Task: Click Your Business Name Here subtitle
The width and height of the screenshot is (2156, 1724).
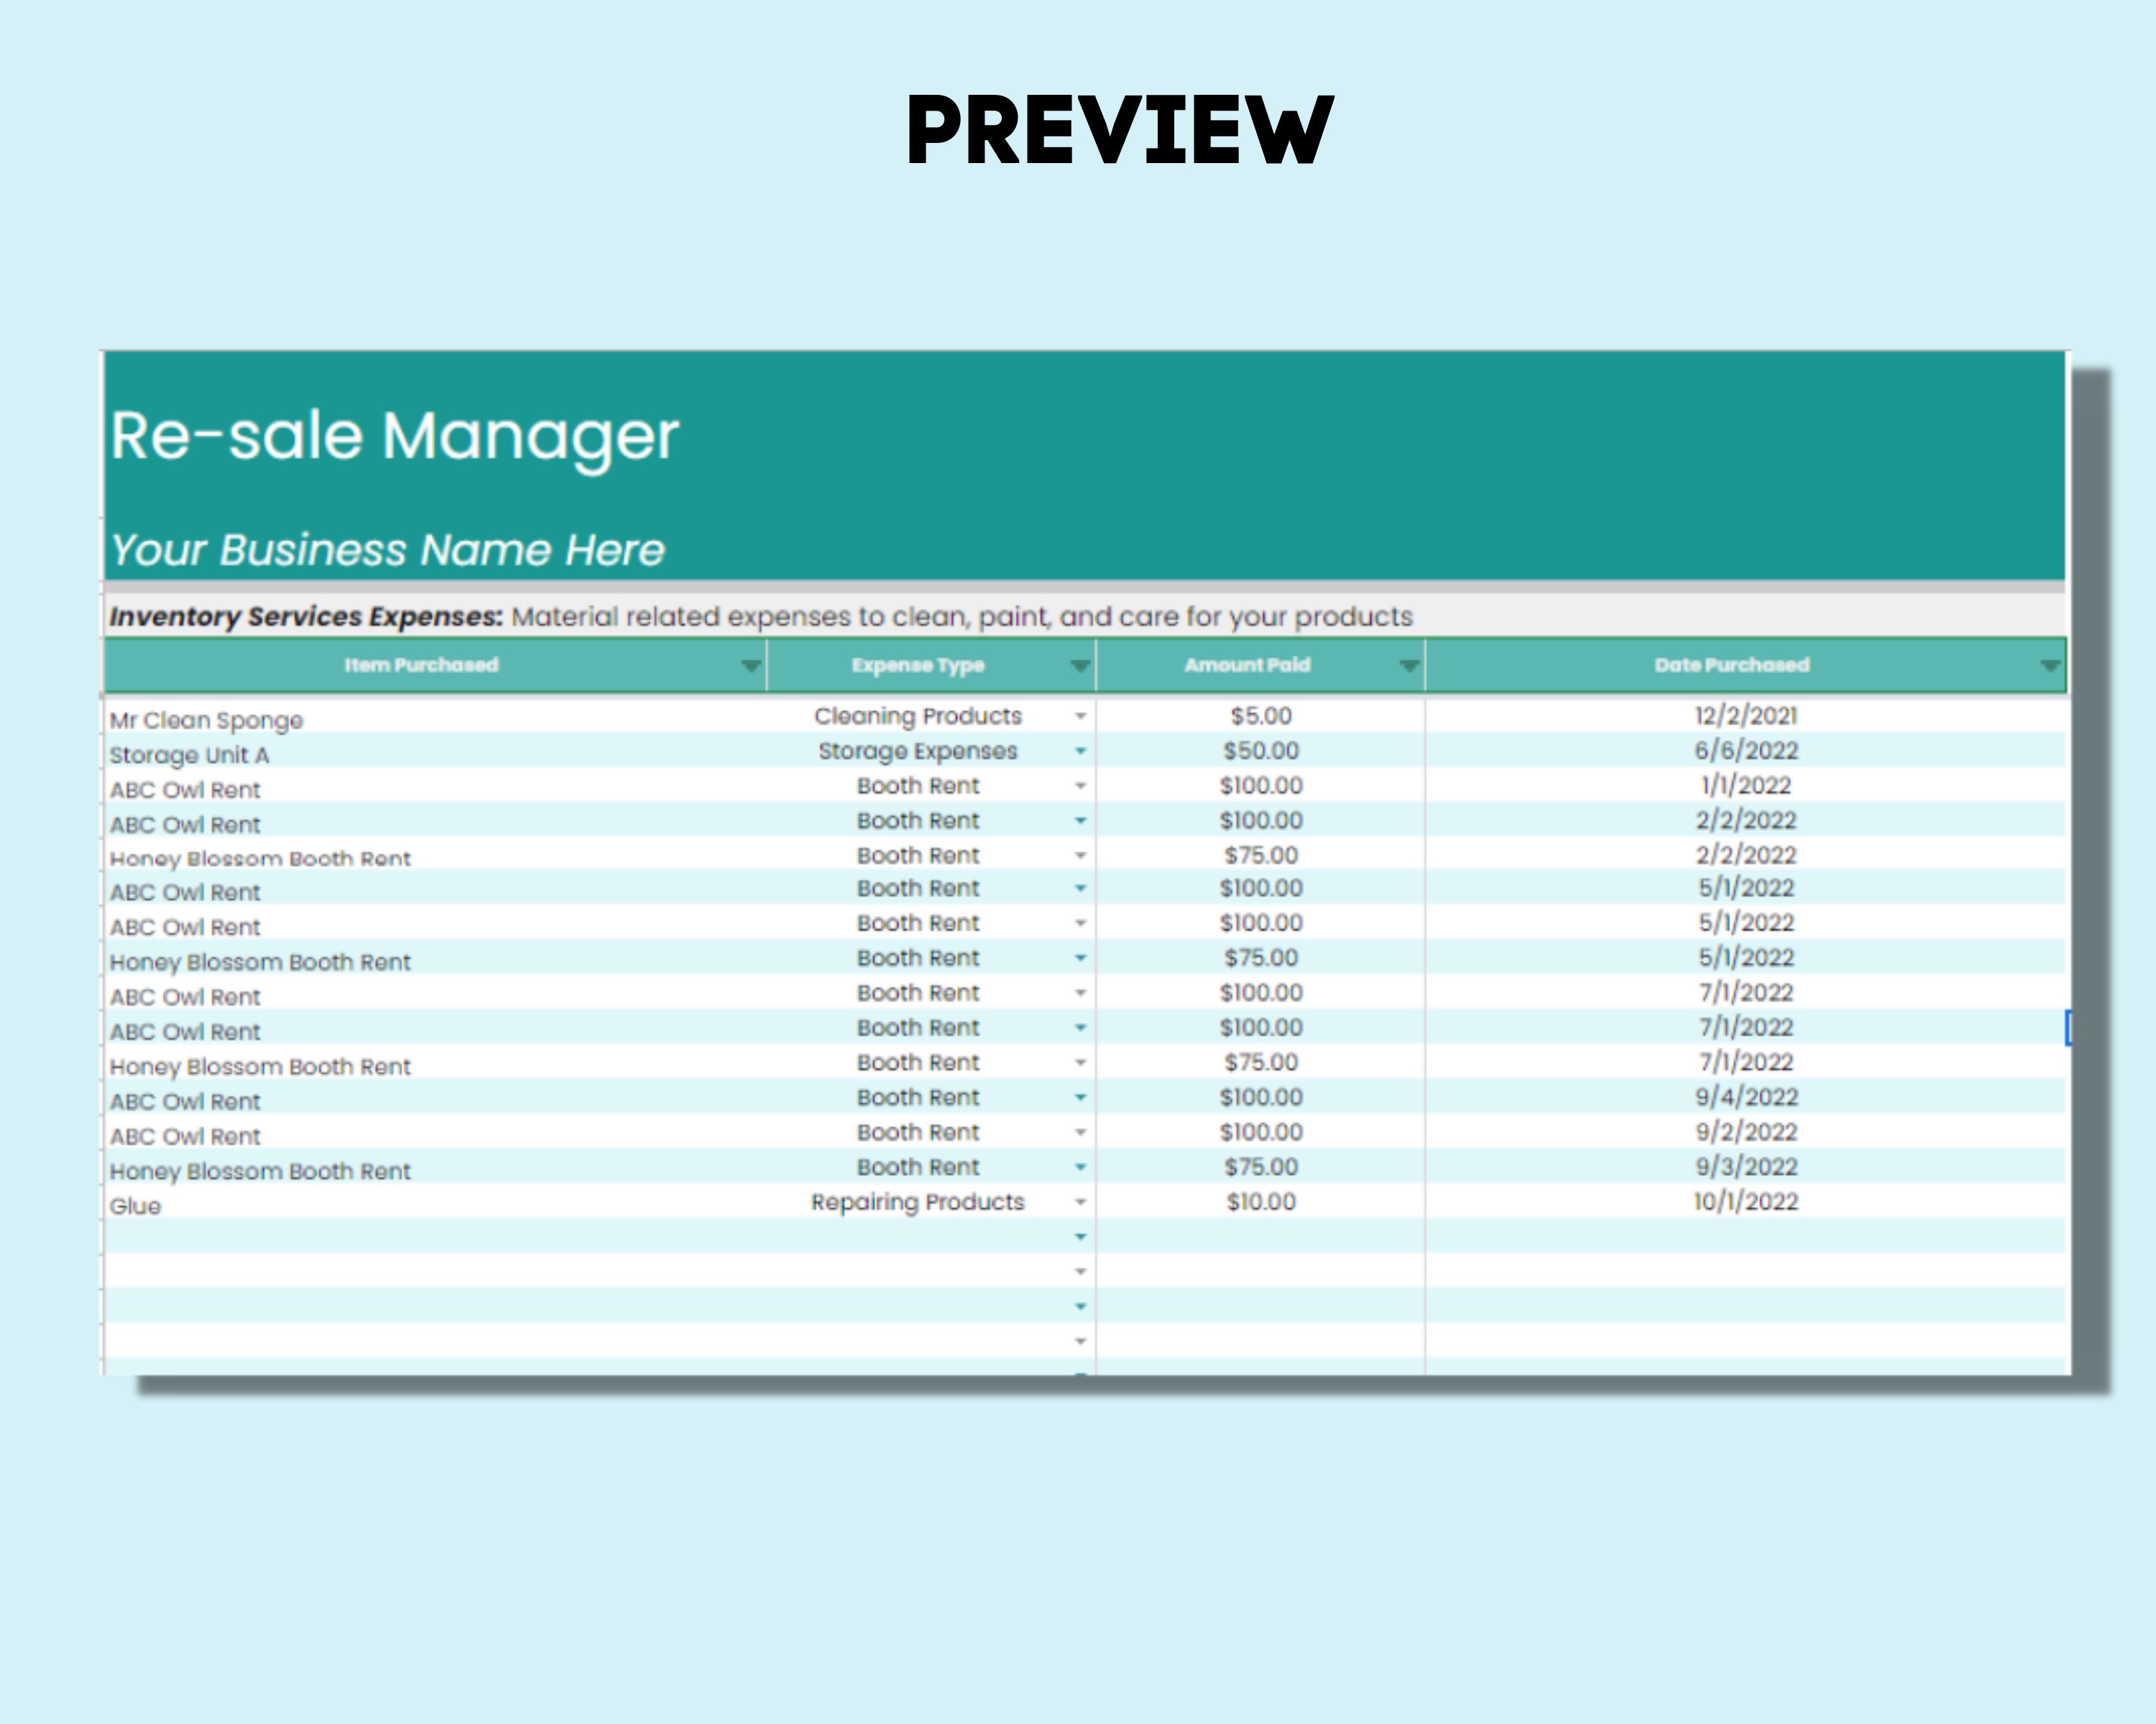Action: (x=386, y=549)
